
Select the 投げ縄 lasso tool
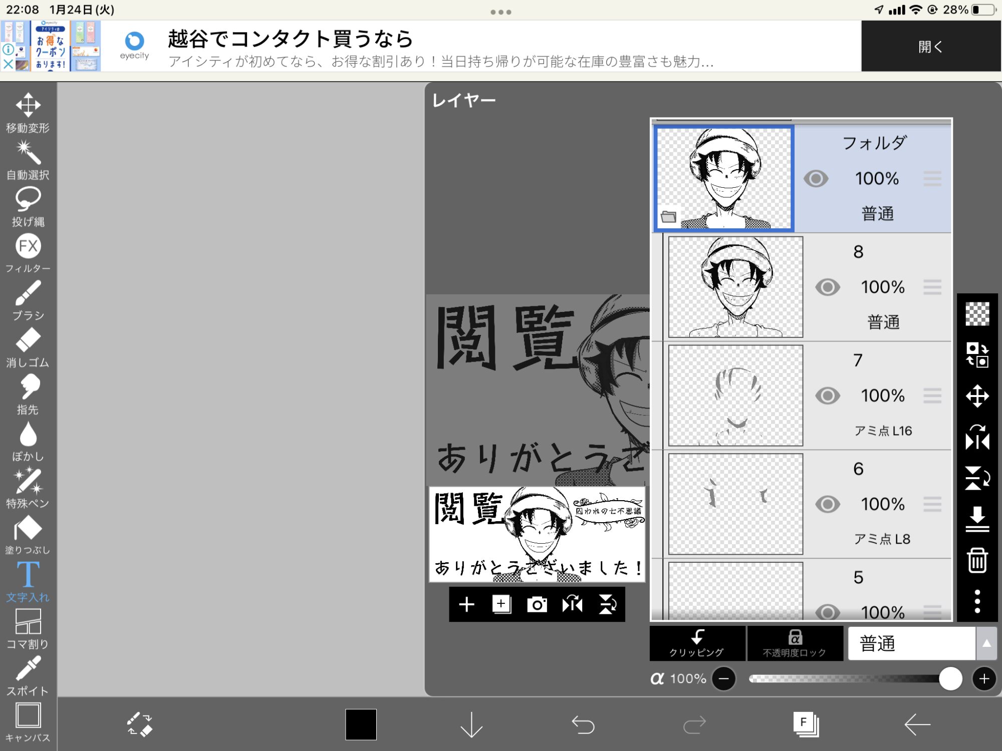point(28,206)
